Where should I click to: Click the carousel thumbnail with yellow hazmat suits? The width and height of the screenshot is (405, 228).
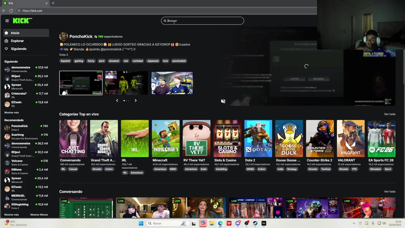coord(127,83)
